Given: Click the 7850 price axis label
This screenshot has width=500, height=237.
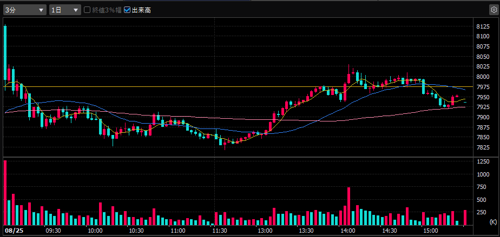Looking at the screenshot, I should pyautogui.click(x=483, y=137).
